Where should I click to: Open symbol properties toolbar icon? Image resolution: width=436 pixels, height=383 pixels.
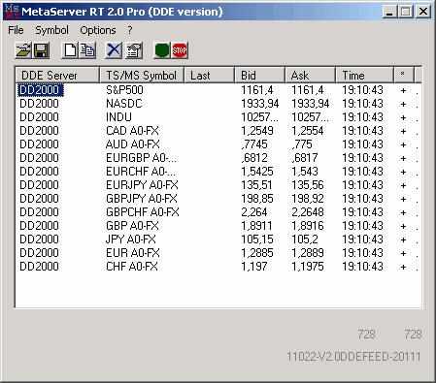coord(134,50)
